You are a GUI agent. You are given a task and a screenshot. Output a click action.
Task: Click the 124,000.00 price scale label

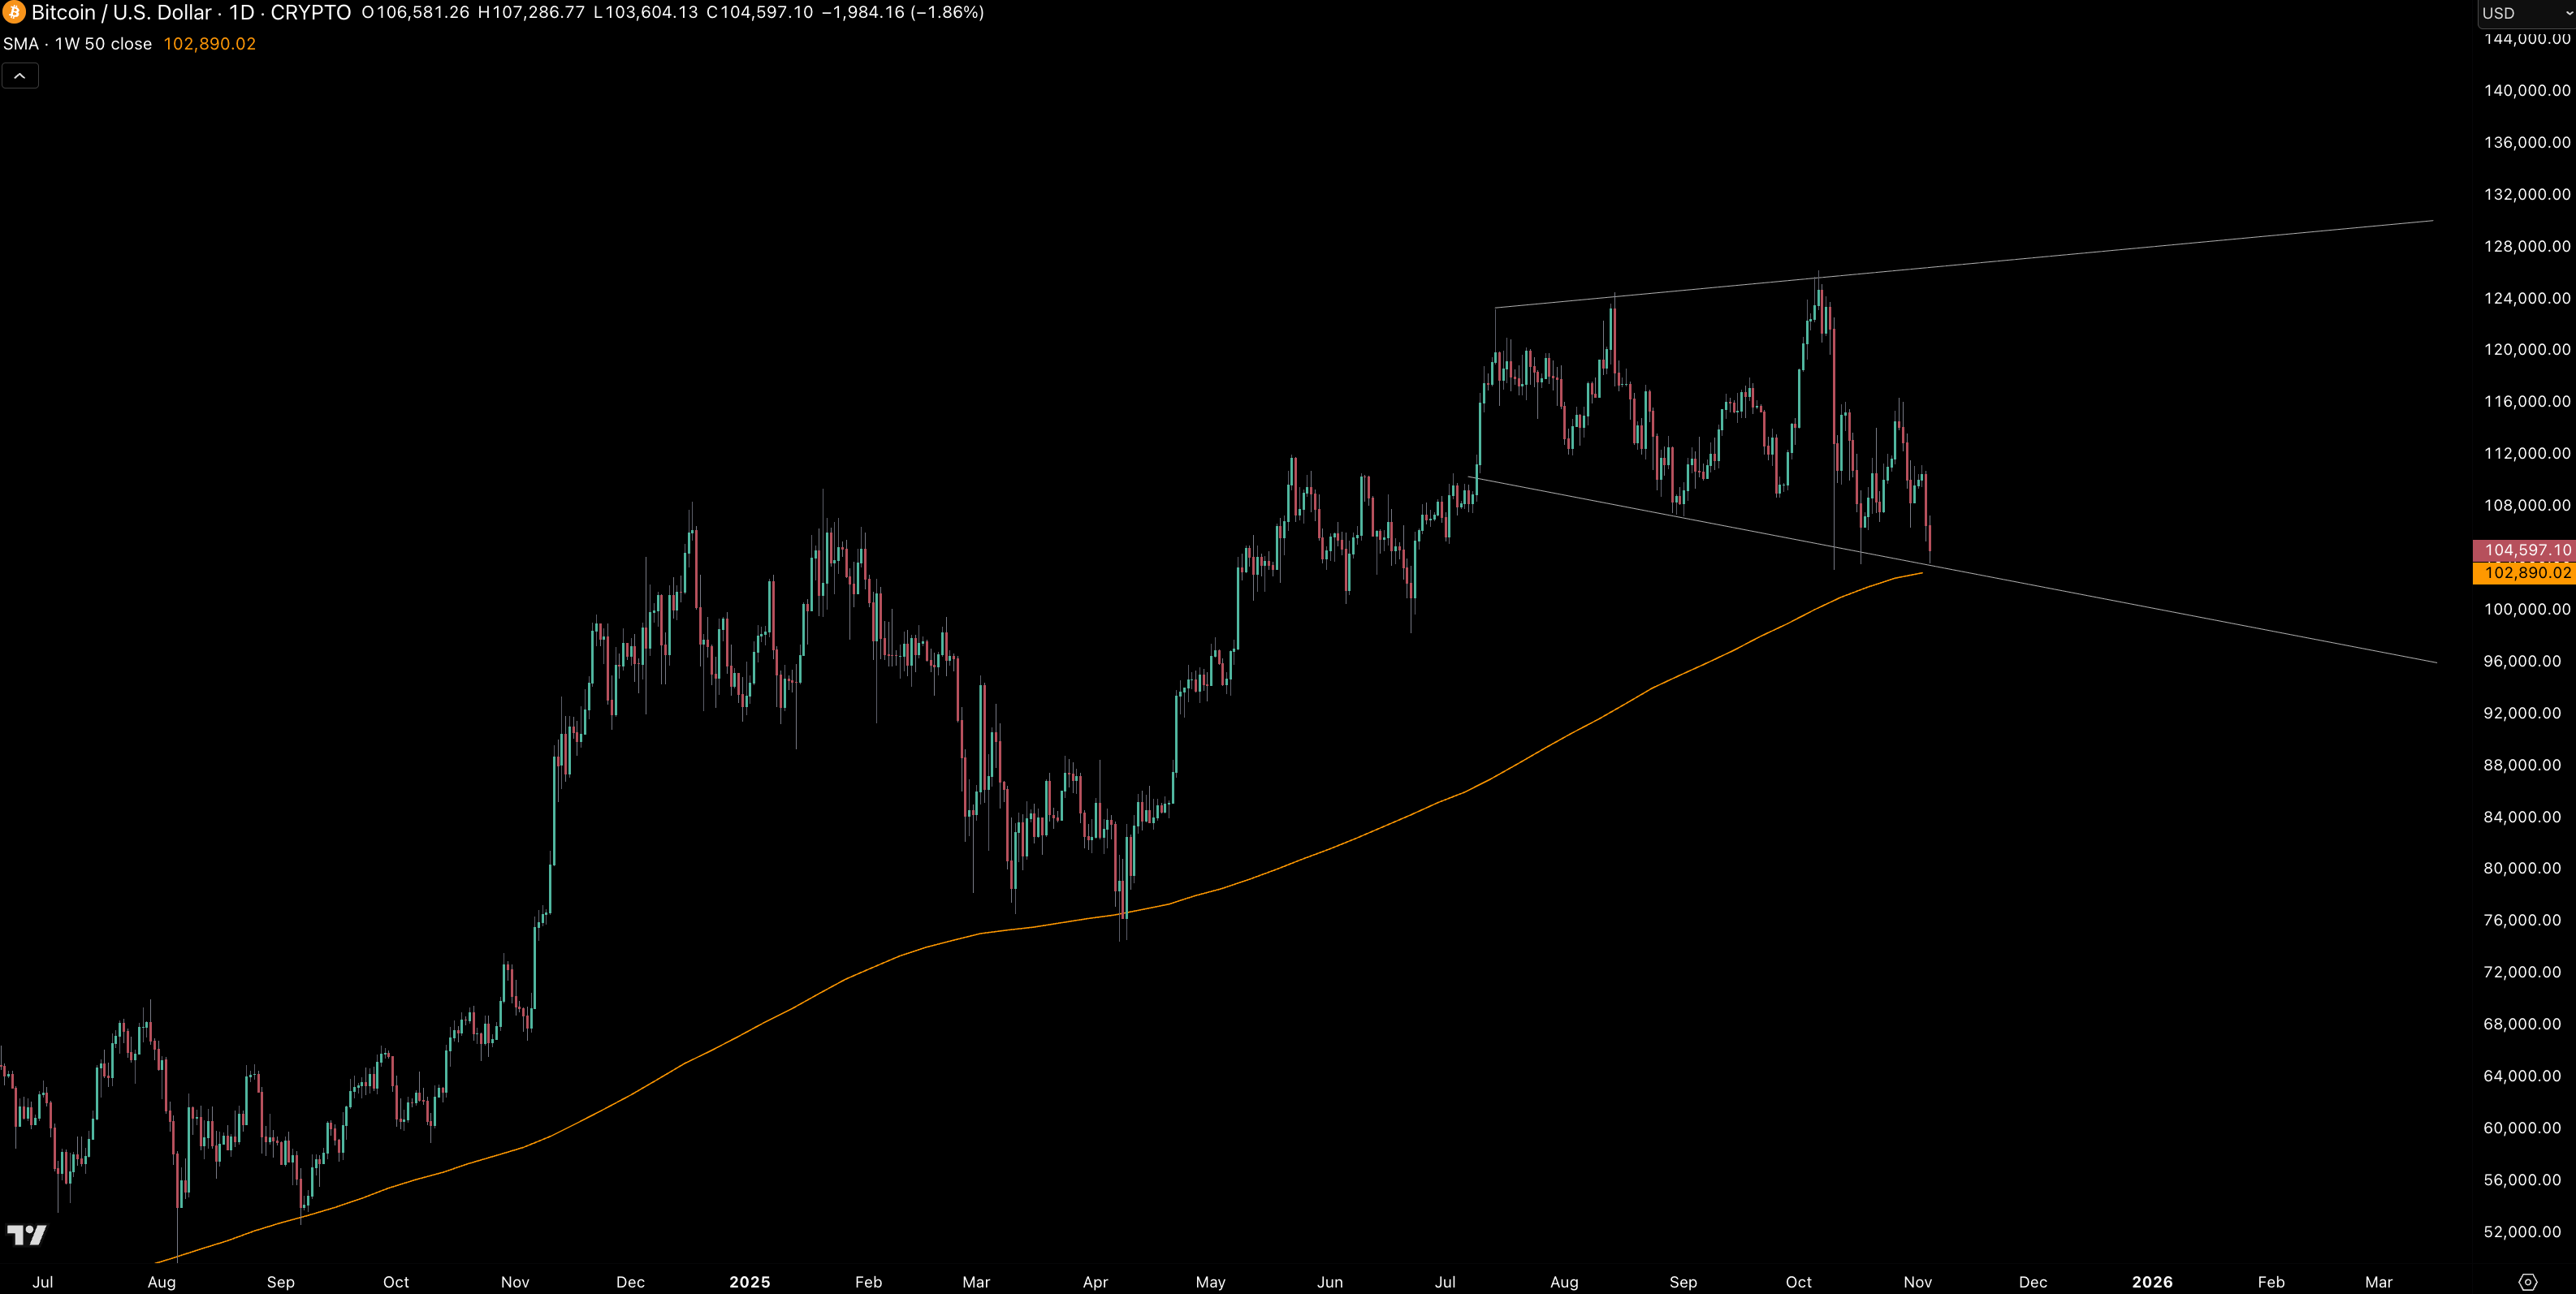(x=2526, y=298)
